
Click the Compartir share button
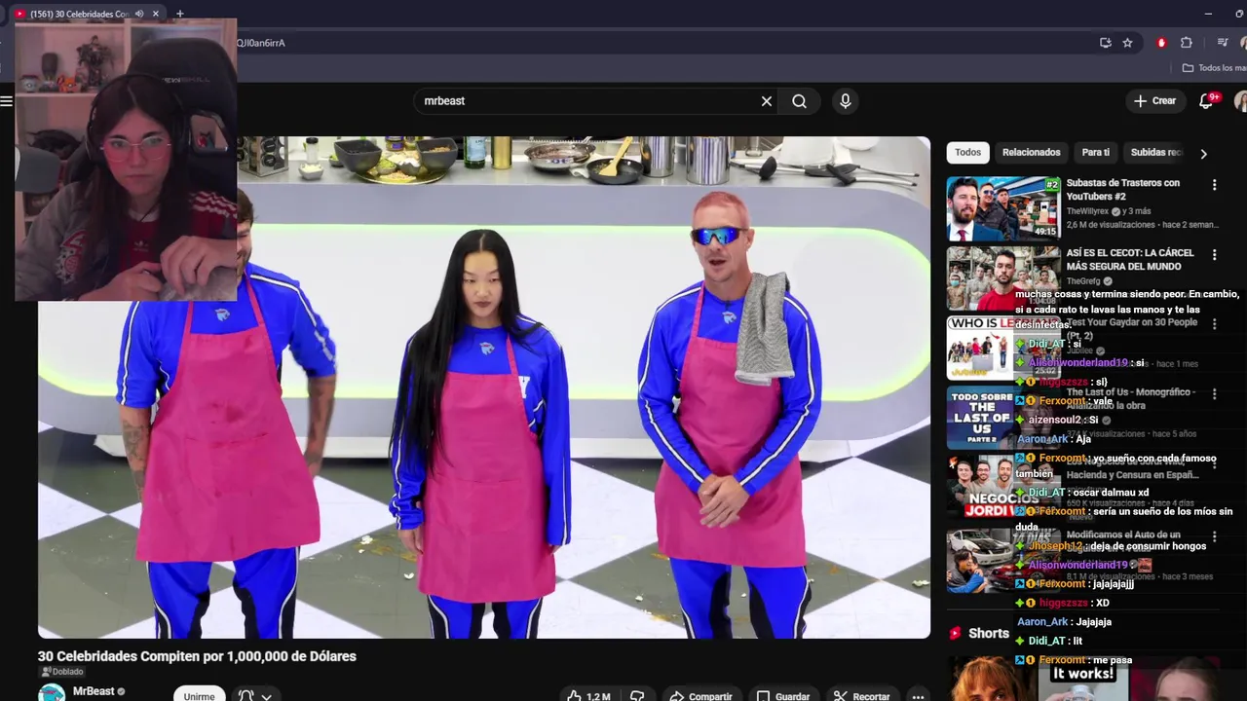700,696
